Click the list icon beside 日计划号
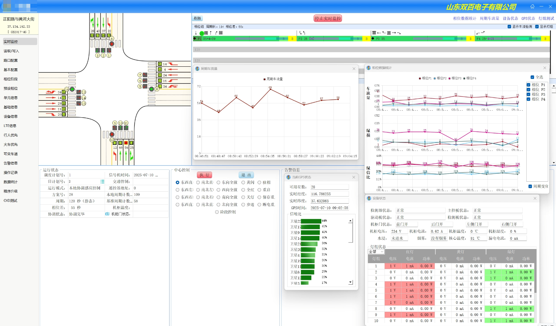 coord(102,182)
